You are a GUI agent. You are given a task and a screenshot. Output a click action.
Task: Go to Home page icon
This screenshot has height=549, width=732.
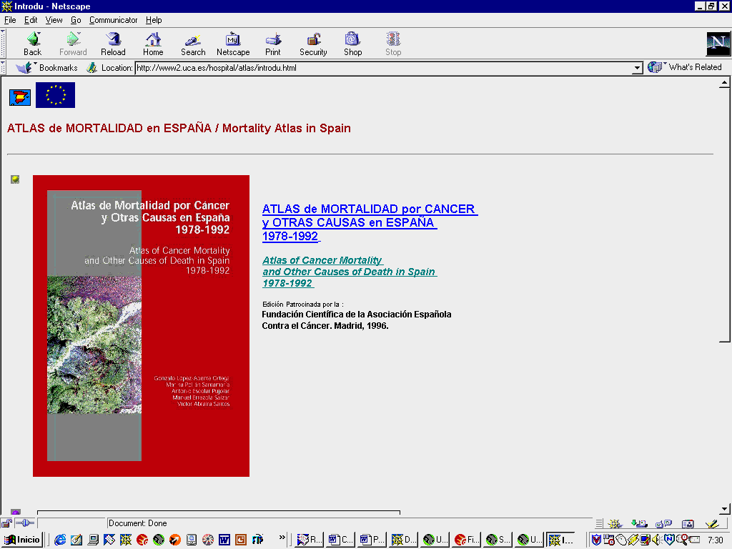[x=153, y=44]
